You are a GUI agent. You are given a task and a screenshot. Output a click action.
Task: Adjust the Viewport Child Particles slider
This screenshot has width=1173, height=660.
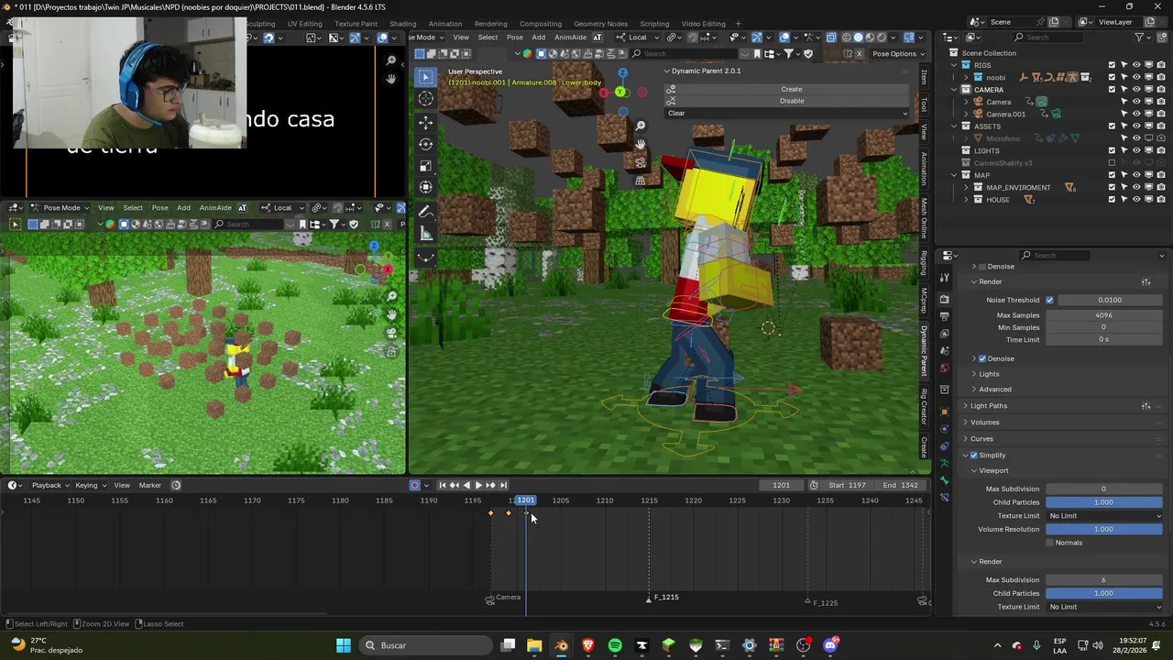1104,502
